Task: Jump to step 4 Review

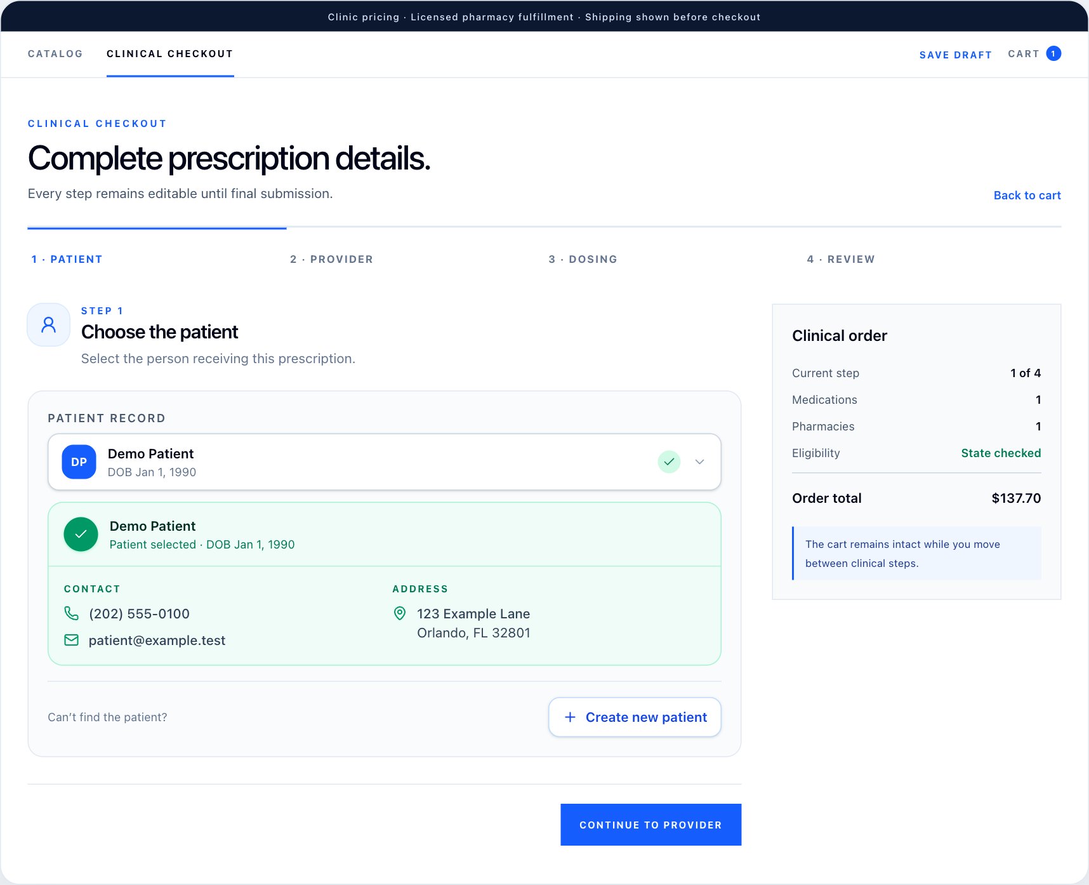Action: tap(841, 259)
